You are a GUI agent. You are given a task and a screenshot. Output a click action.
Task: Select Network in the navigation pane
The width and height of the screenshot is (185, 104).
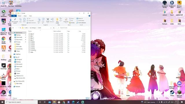(18, 87)
